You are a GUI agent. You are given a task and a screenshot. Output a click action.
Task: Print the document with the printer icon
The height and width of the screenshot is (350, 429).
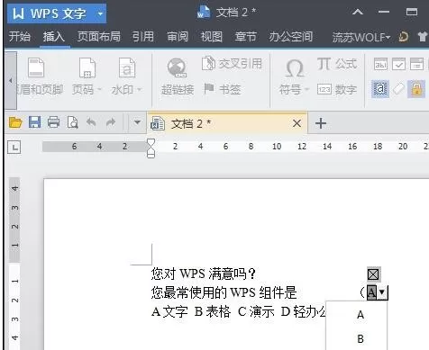click(53, 122)
